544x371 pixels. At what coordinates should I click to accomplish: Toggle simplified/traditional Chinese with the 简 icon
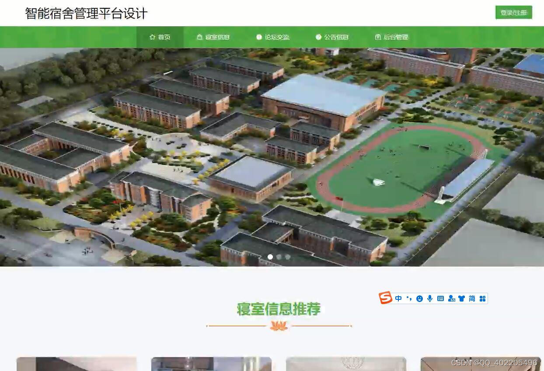[x=471, y=298]
